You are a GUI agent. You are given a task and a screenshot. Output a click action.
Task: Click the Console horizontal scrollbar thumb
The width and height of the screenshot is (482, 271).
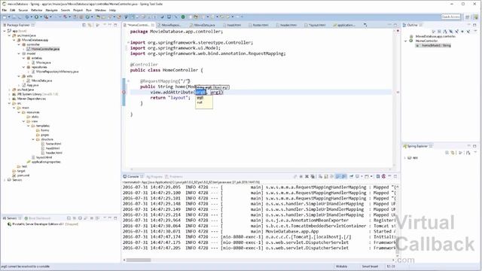[139, 260]
